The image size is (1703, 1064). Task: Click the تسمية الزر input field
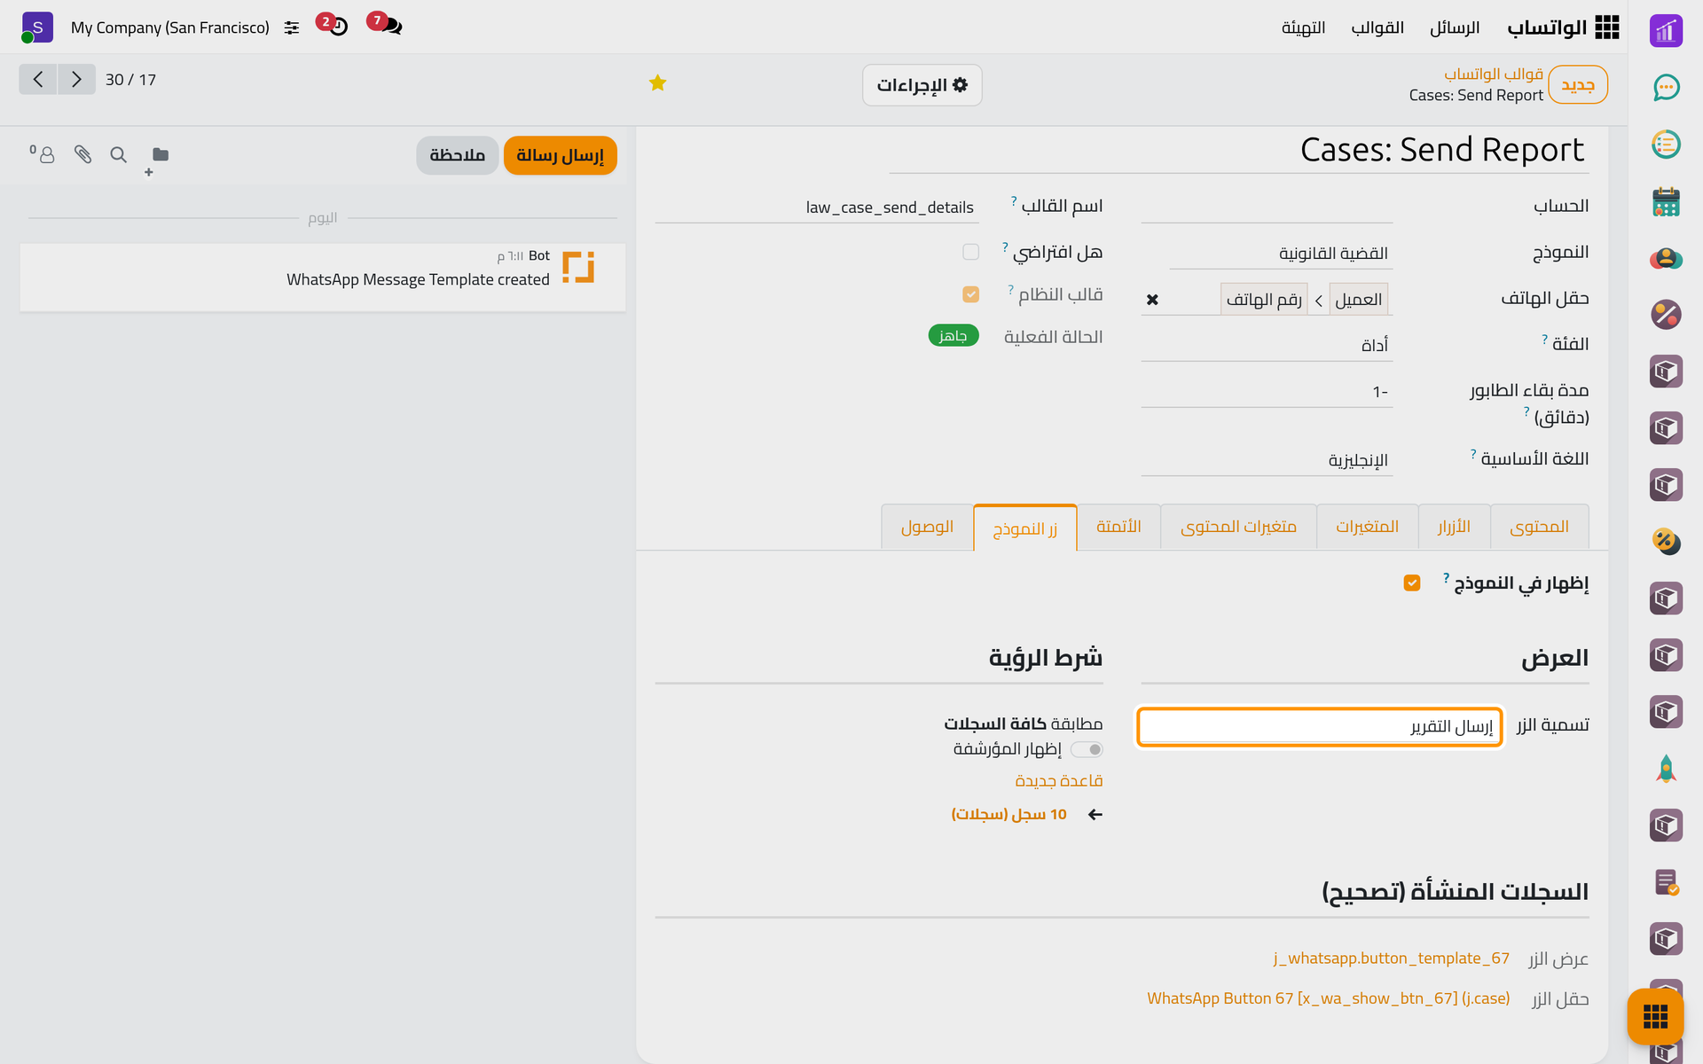point(1320,727)
